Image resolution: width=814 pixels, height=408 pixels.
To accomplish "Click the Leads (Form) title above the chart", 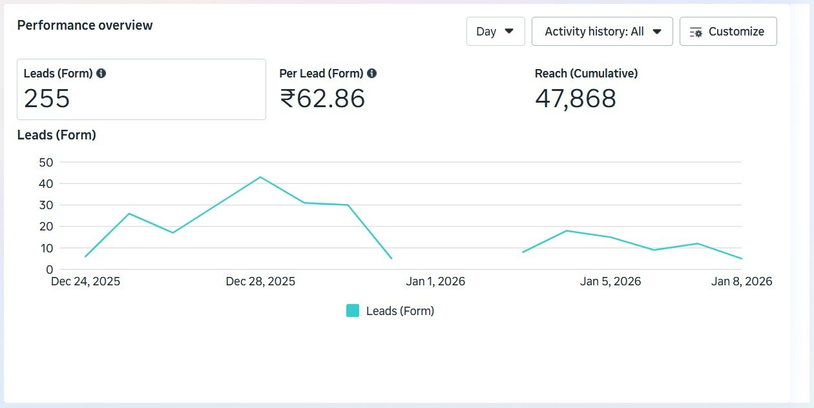I will tap(56, 135).
